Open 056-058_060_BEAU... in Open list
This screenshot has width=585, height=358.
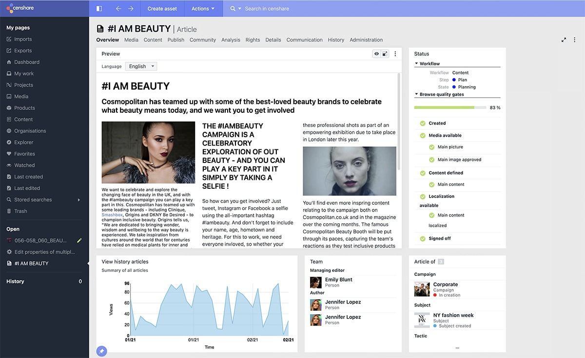point(40,240)
